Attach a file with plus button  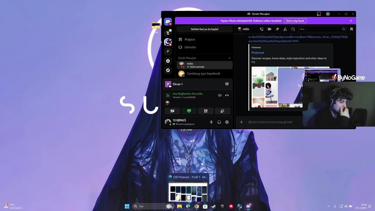(241, 122)
